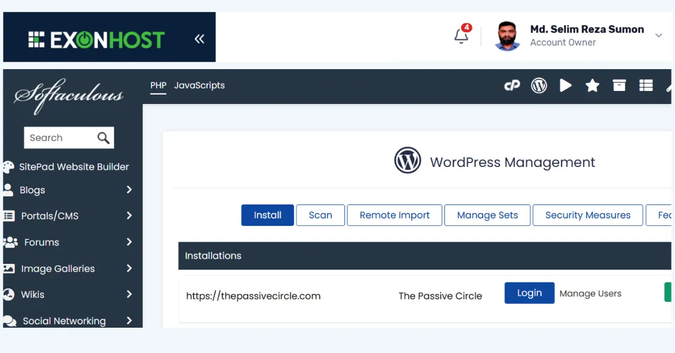Open https://thepassivecircle.com installation URL

coord(253,296)
